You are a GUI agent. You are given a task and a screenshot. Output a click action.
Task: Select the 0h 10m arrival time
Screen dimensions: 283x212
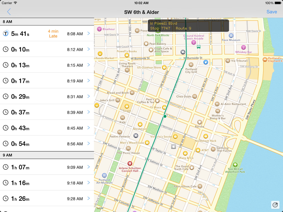[20, 49]
